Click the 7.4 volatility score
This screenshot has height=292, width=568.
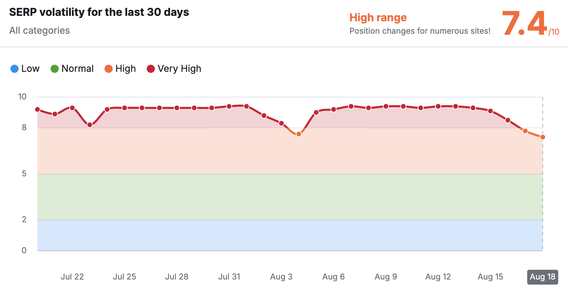[524, 24]
